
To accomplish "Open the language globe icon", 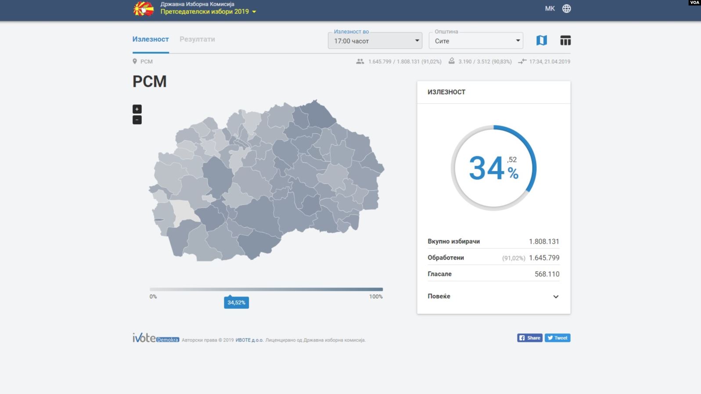I will [567, 9].
